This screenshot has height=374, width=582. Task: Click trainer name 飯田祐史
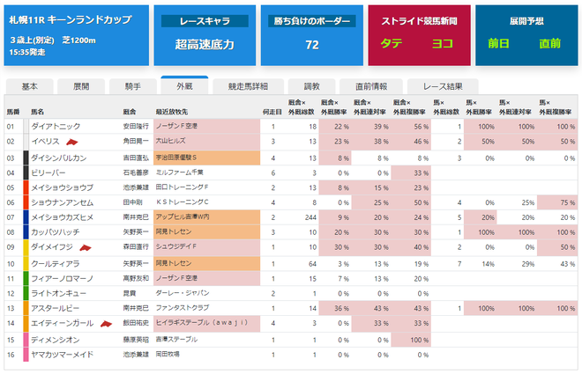click(136, 323)
